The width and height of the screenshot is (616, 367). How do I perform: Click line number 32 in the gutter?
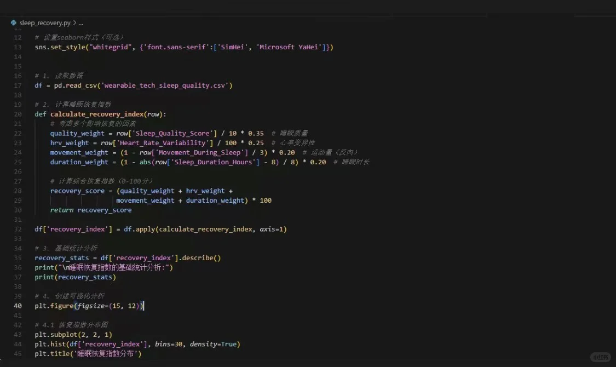pos(18,229)
